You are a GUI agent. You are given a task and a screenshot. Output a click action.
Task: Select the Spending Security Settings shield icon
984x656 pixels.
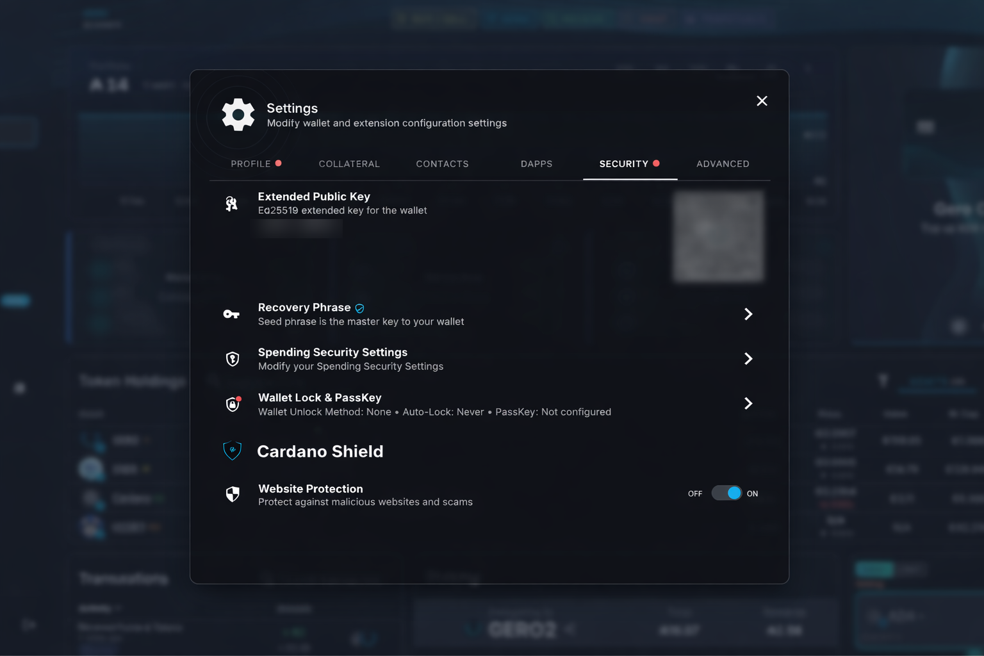231,359
